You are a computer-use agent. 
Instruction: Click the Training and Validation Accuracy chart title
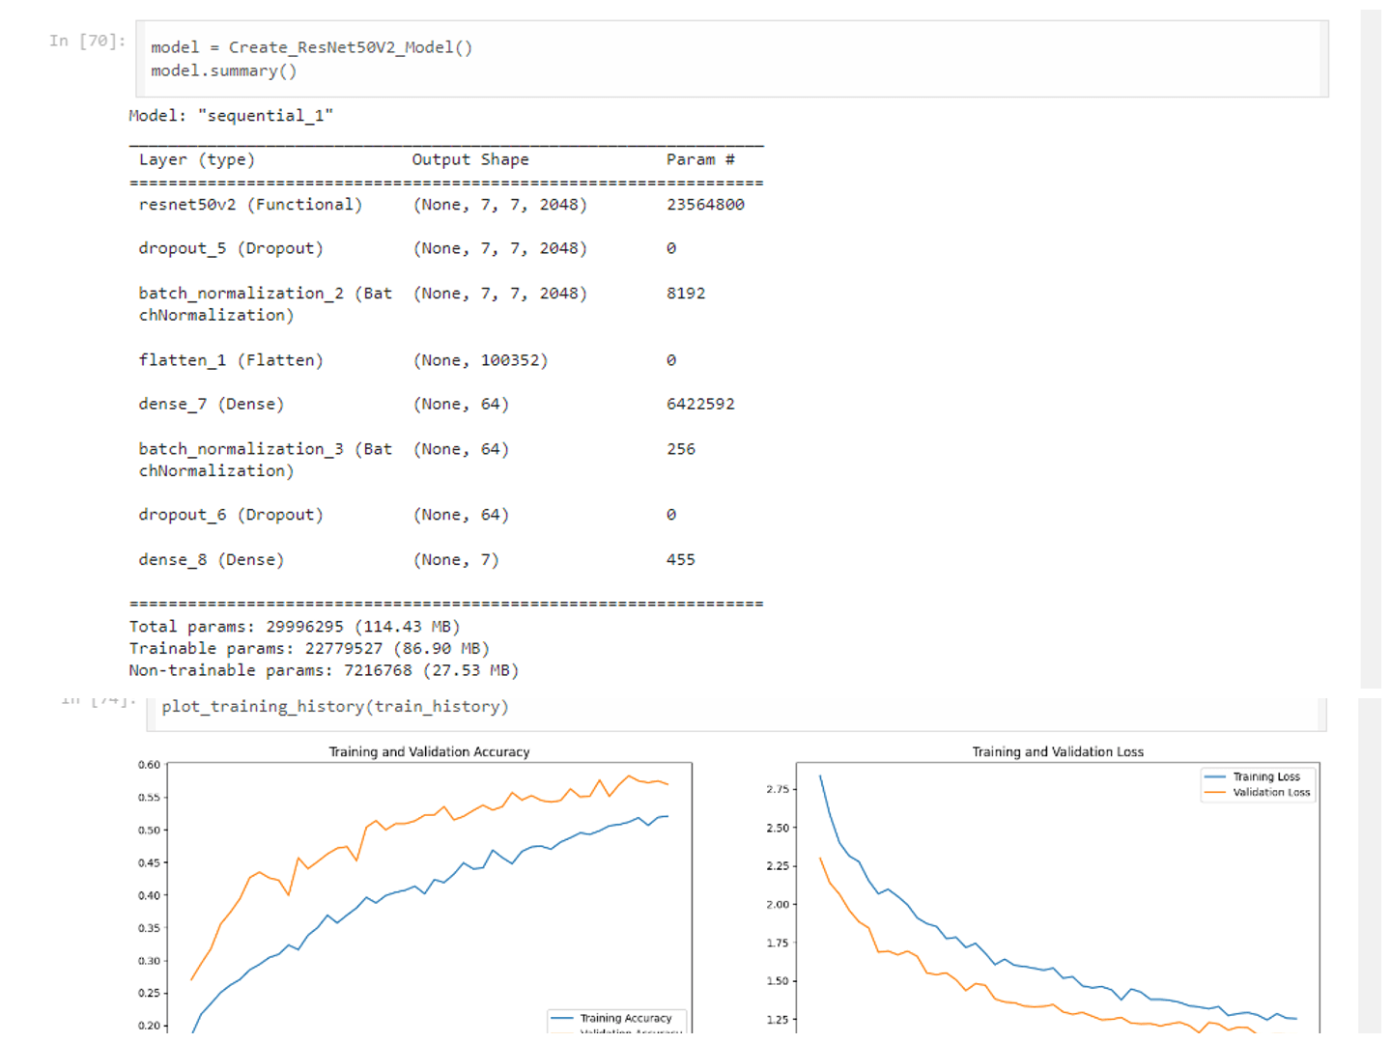429,751
